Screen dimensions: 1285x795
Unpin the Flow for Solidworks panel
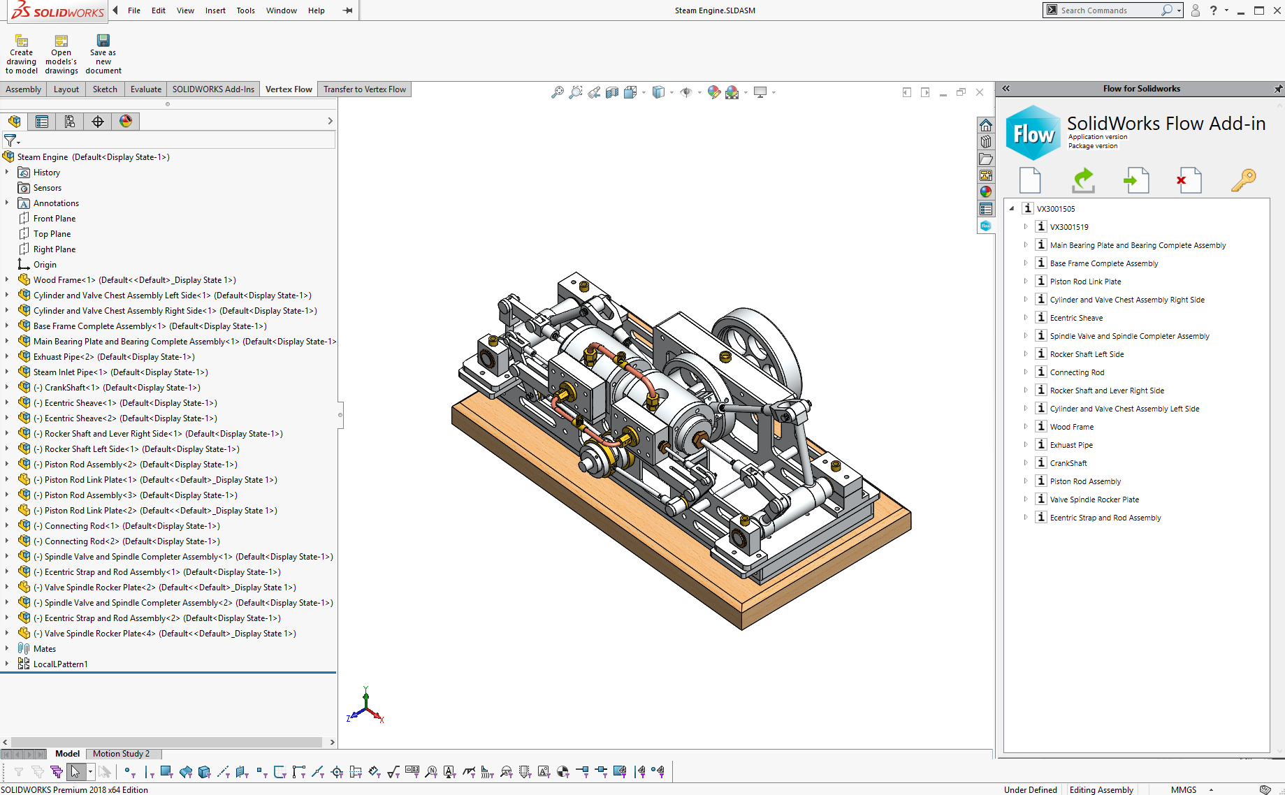[x=1278, y=89]
